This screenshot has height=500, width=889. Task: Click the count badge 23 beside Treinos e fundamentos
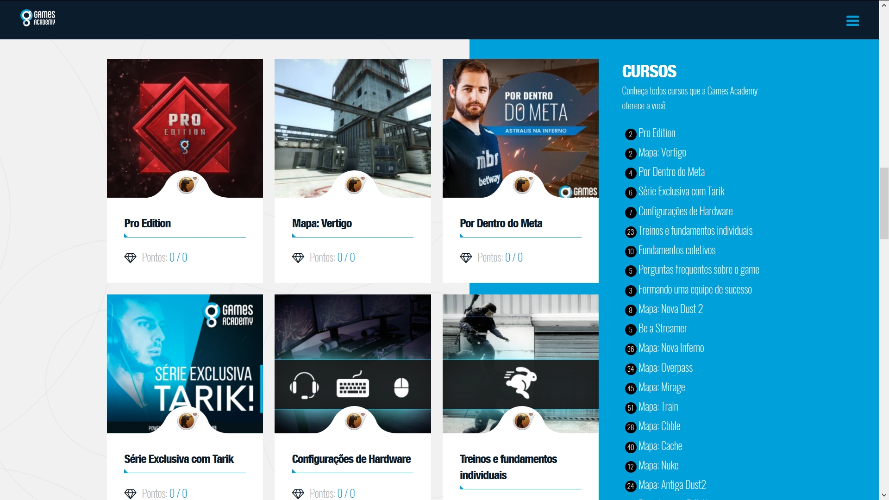tap(630, 232)
